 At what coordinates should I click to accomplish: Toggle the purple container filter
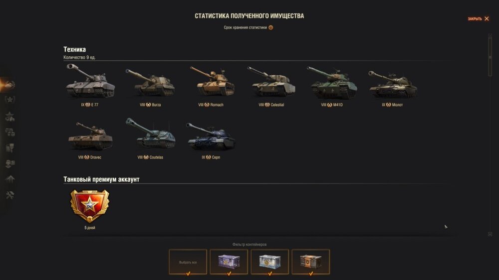click(x=229, y=262)
